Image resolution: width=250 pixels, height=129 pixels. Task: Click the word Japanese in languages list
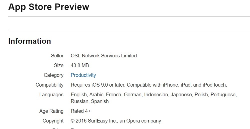pos(182,95)
